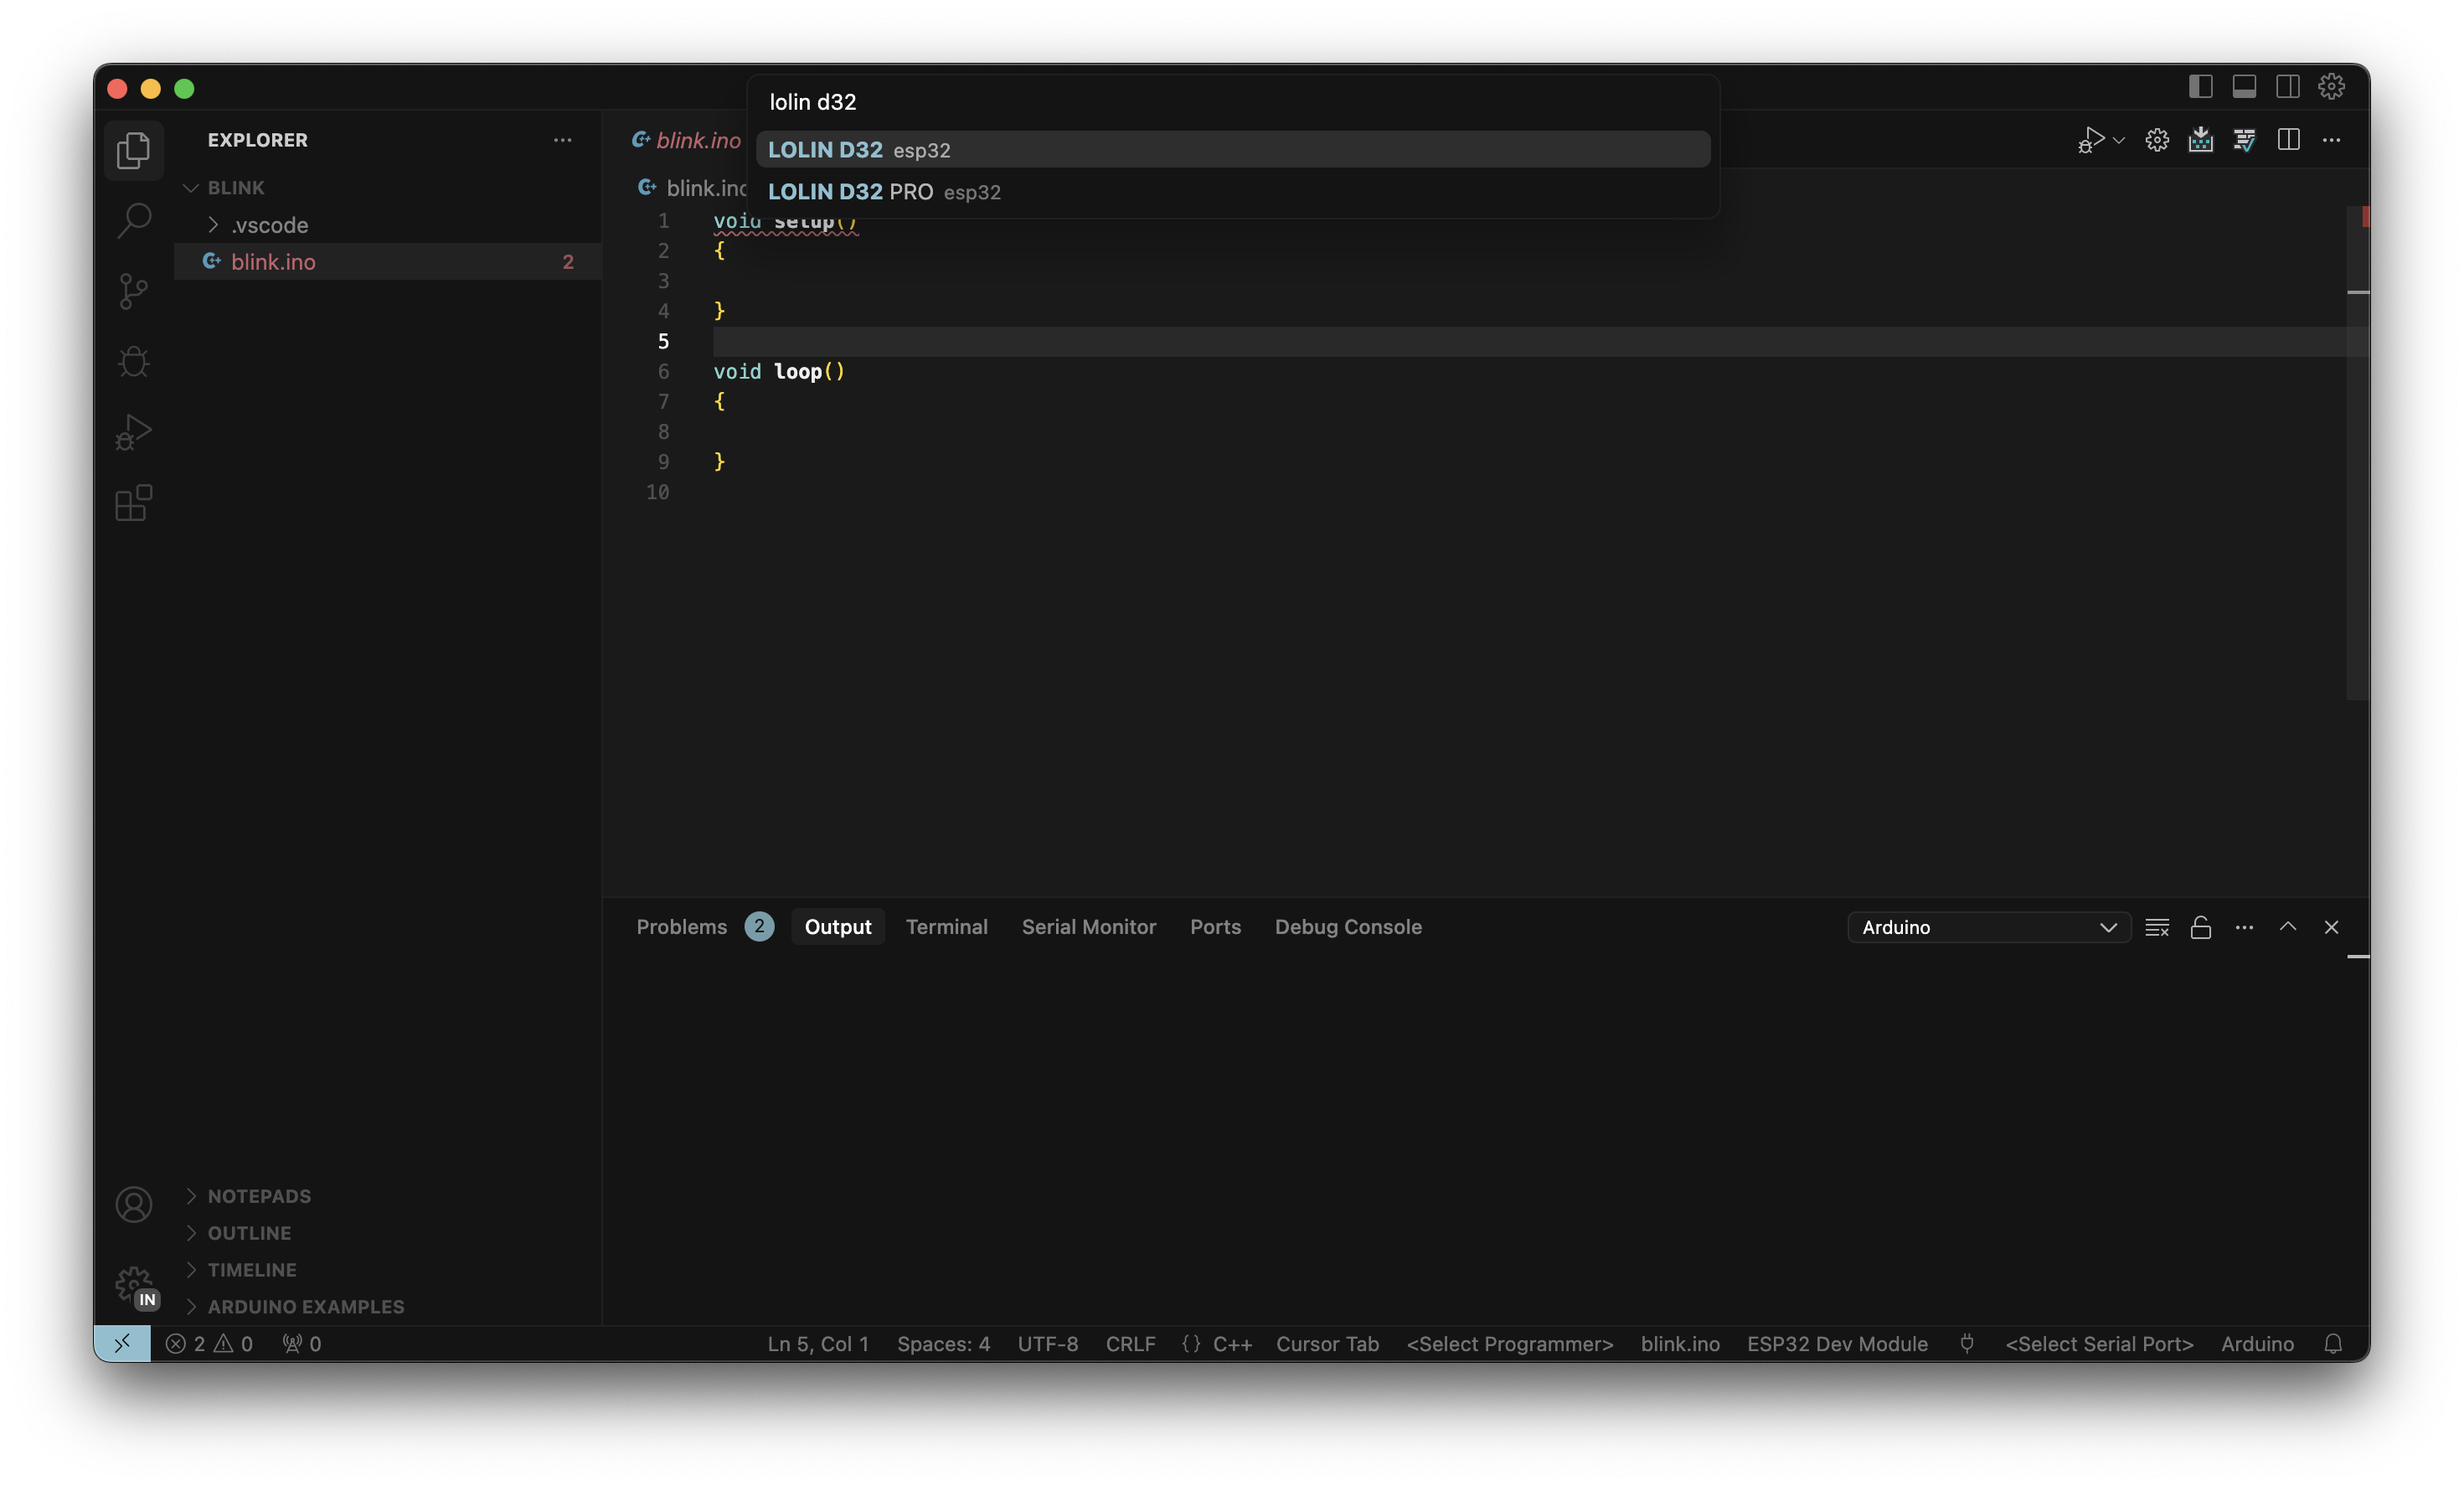2464x1486 pixels.
Task: Clear the output panel with the clear icon
Action: point(2156,927)
